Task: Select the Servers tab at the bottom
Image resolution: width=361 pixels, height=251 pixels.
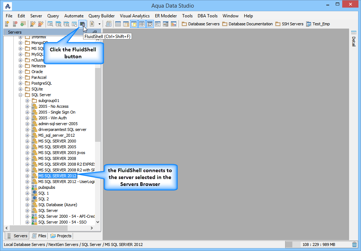Action: point(17,236)
